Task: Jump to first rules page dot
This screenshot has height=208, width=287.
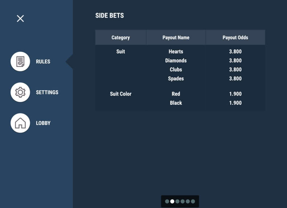Action: tap(167, 201)
